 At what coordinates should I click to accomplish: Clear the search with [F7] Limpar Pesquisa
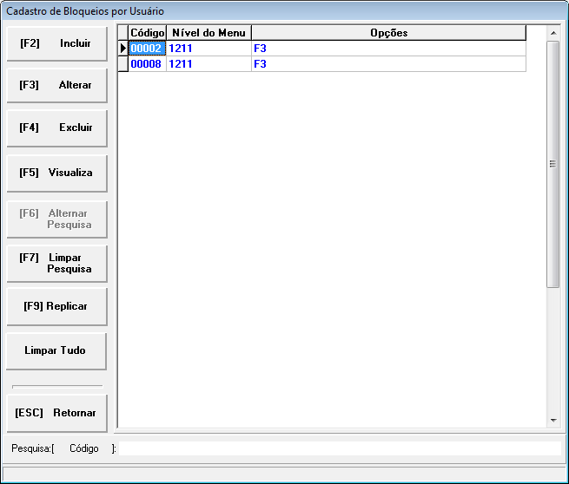click(56, 263)
